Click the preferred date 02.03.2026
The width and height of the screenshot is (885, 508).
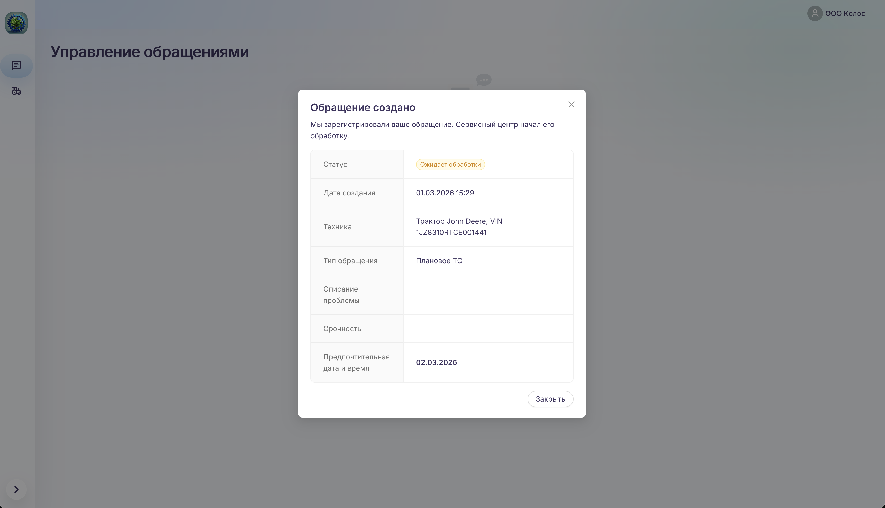(x=436, y=362)
